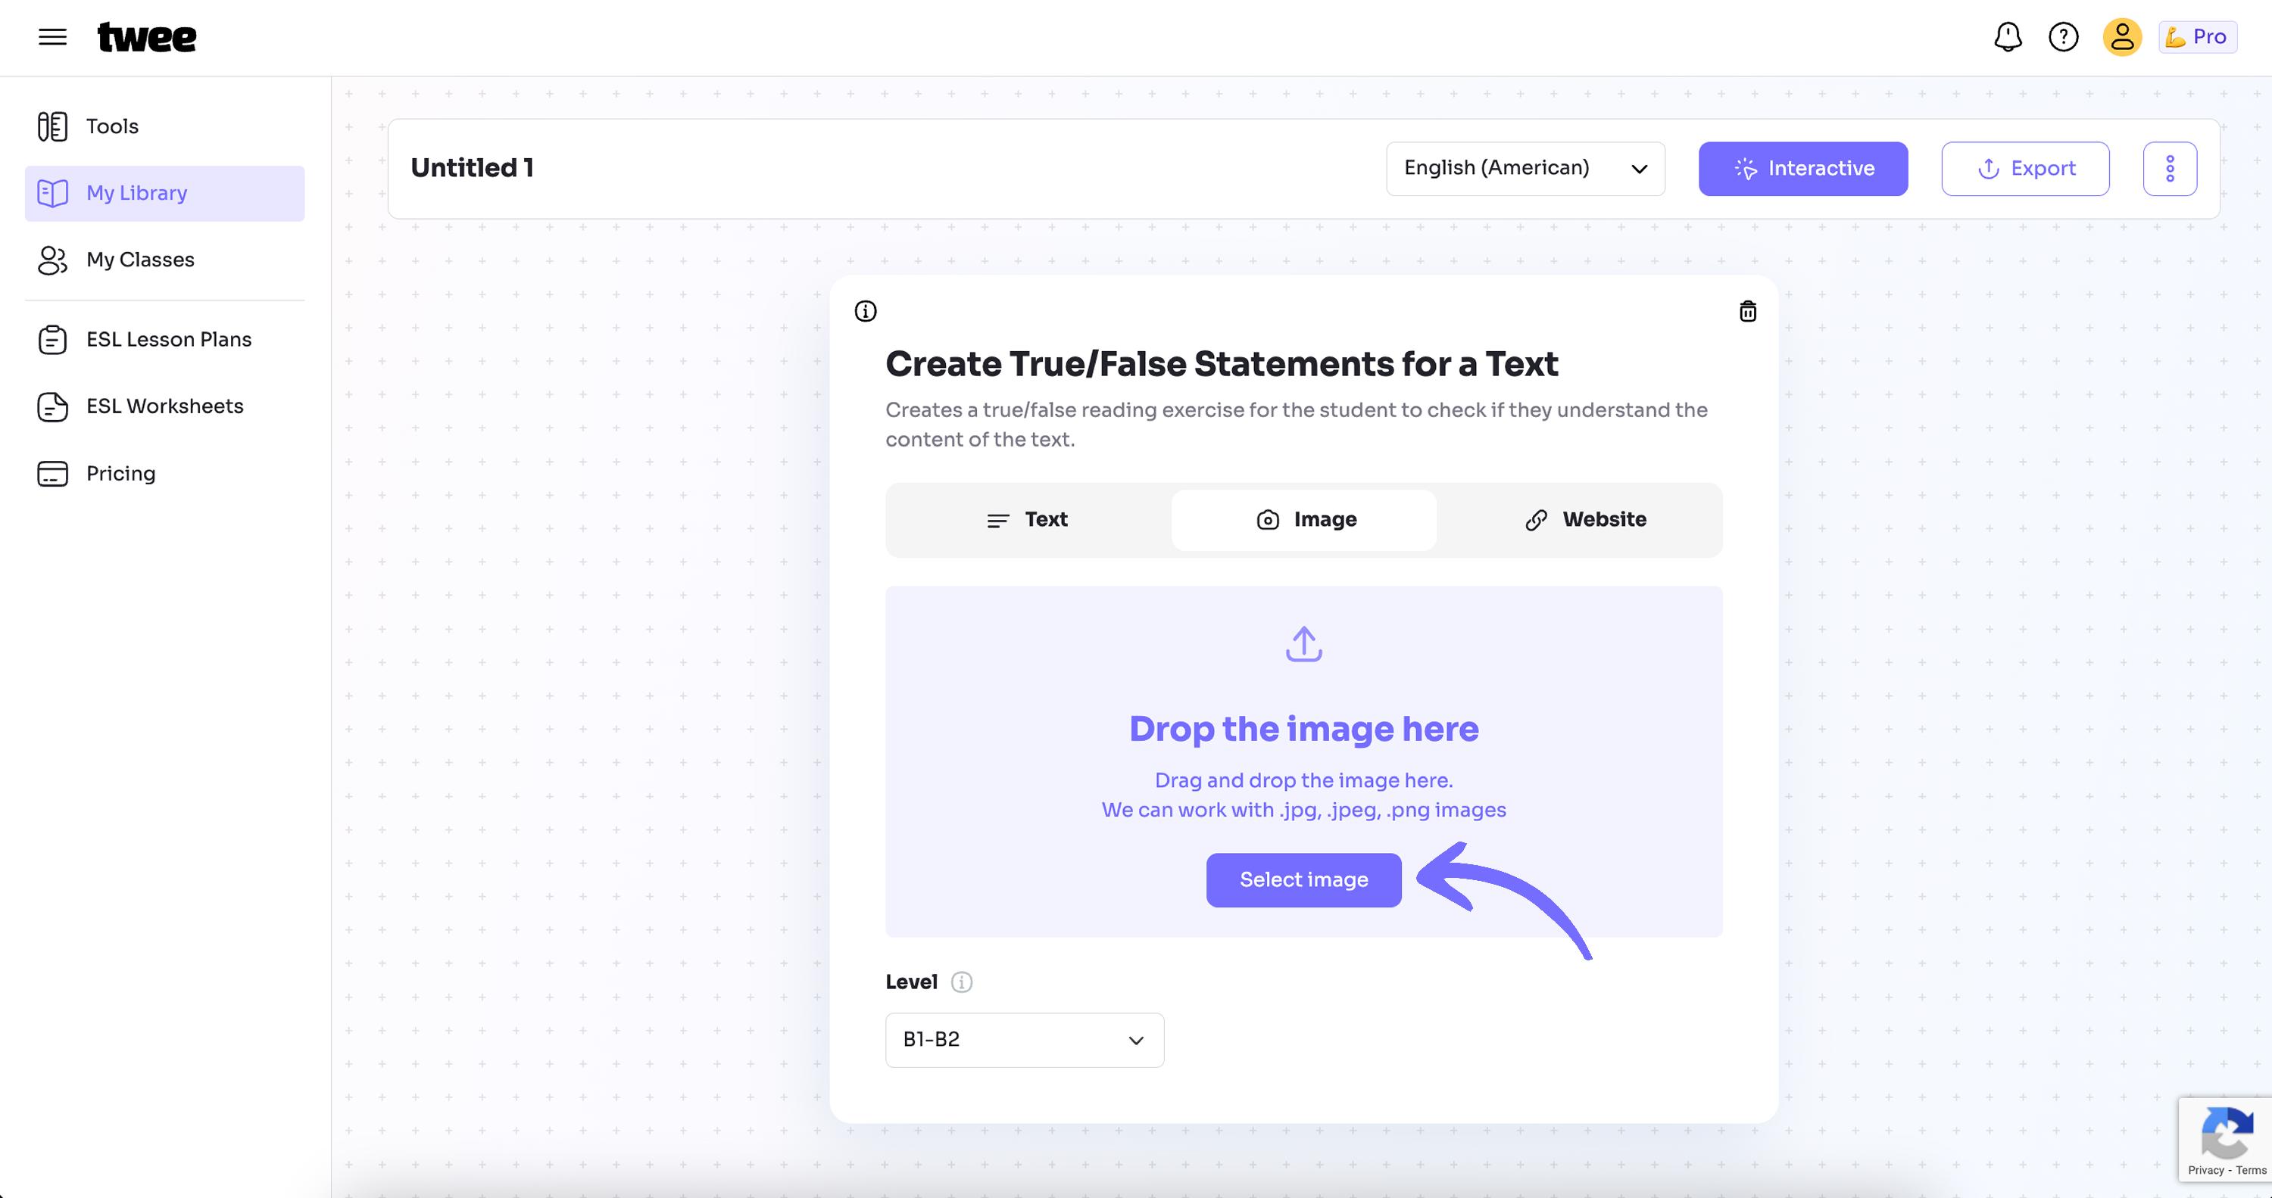Open the Pricing page
This screenshot has width=2272, height=1198.
tap(165, 474)
